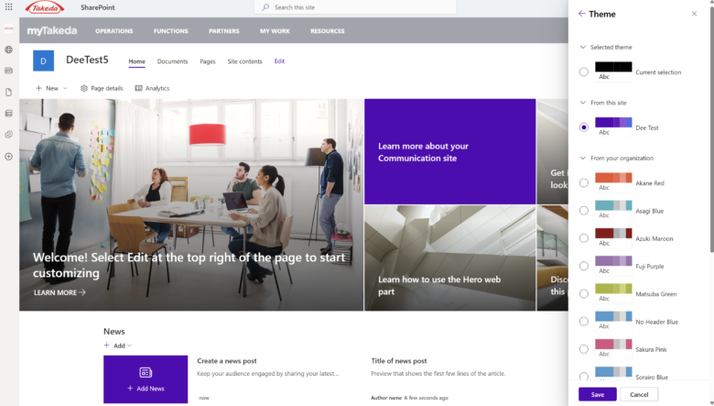Open Analytics from the command bar
Screen dimensions: 714x406
[x=152, y=88]
